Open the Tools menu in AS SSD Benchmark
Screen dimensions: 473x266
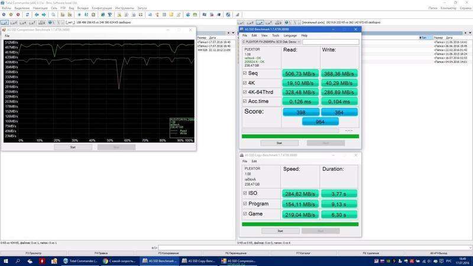(276, 35)
